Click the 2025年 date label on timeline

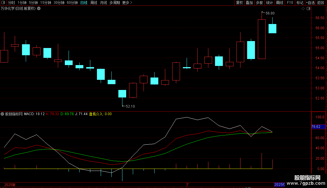click(x=10, y=185)
